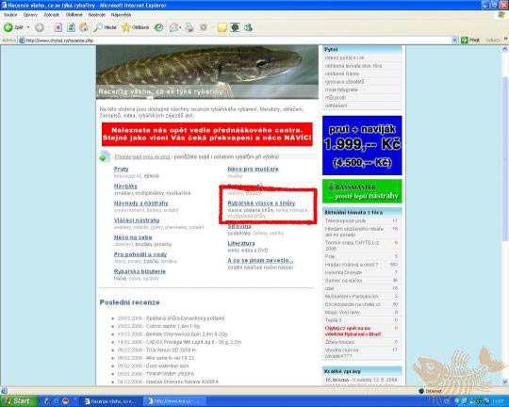Expand the Odkazy links chevron
The image size is (509, 407).
(x=506, y=40)
